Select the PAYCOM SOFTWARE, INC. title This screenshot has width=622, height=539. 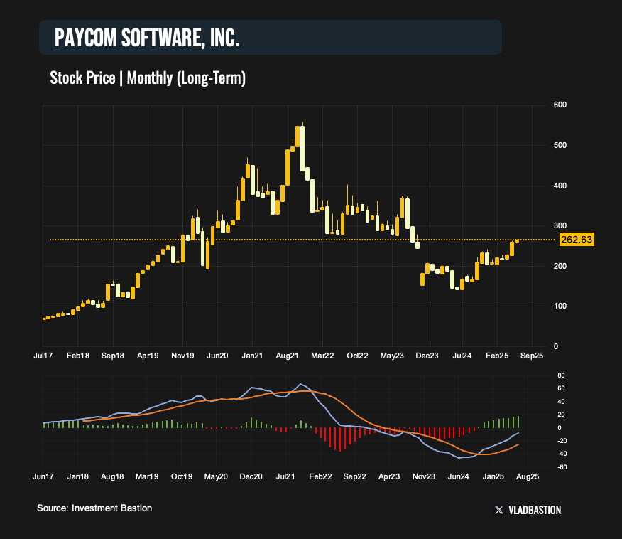point(147,38)
